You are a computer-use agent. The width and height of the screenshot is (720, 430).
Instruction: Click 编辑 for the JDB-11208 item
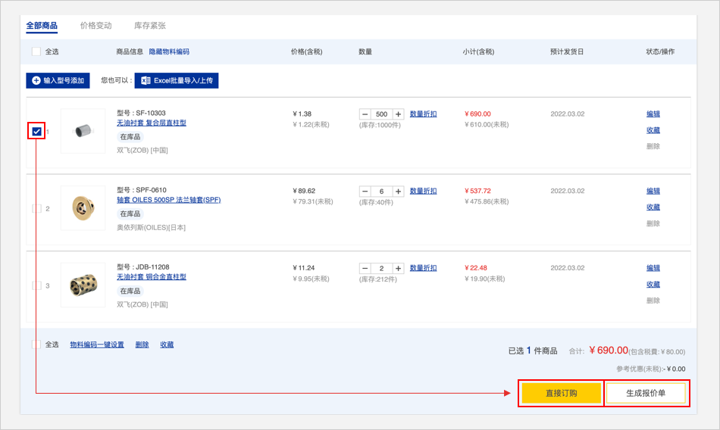[653, 268]
